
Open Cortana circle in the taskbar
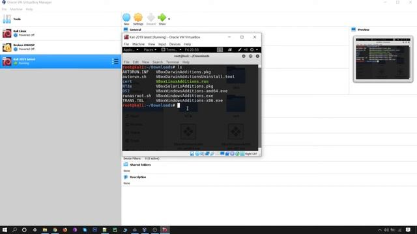click(24, 229)
